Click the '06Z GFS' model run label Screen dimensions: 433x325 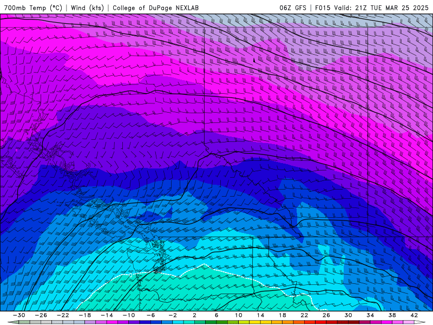tap(293, 8)
